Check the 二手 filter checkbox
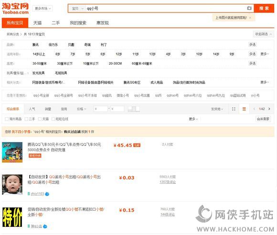This screenshot has height=235, width=277. coord(26,119)
